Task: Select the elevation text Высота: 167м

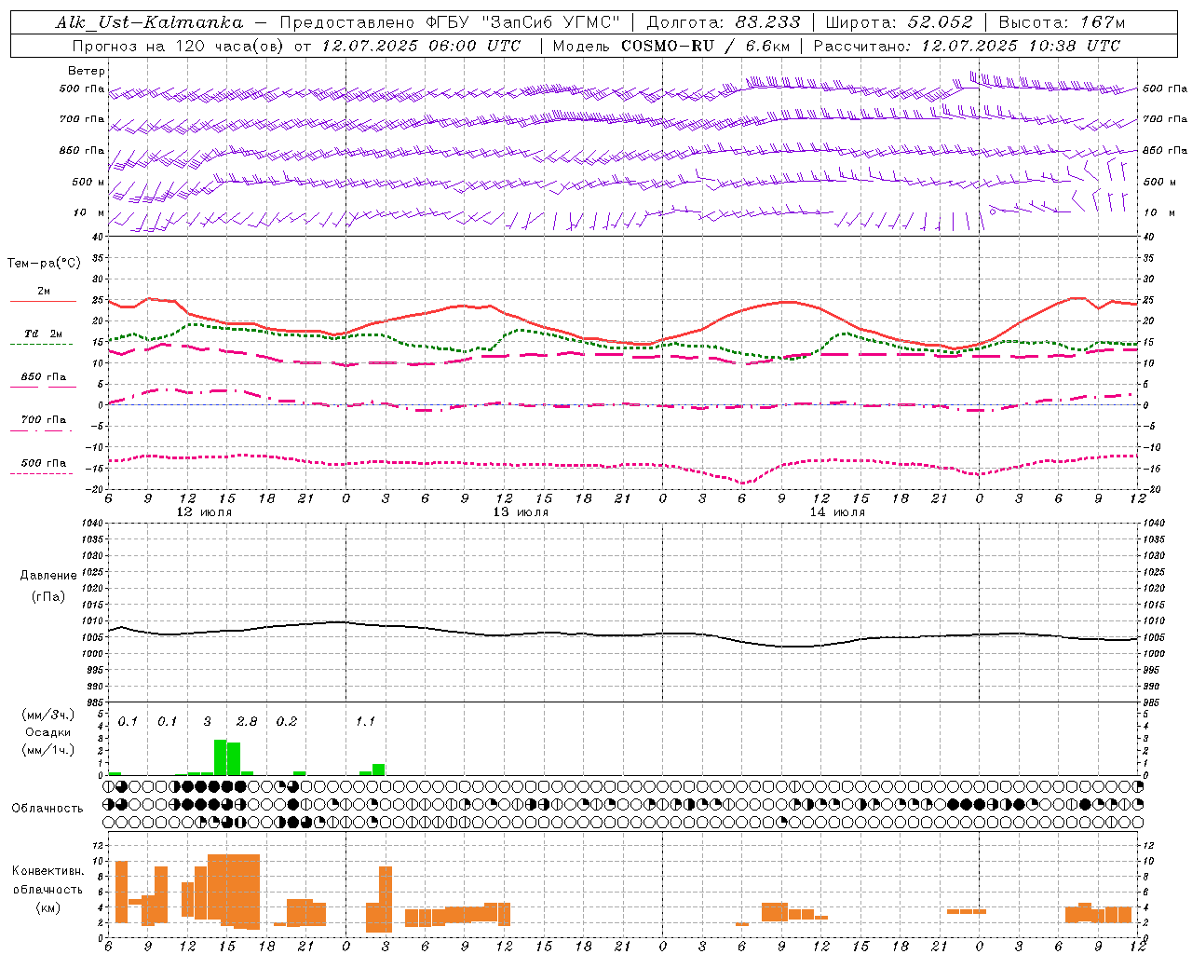Action: (1062, 22)
